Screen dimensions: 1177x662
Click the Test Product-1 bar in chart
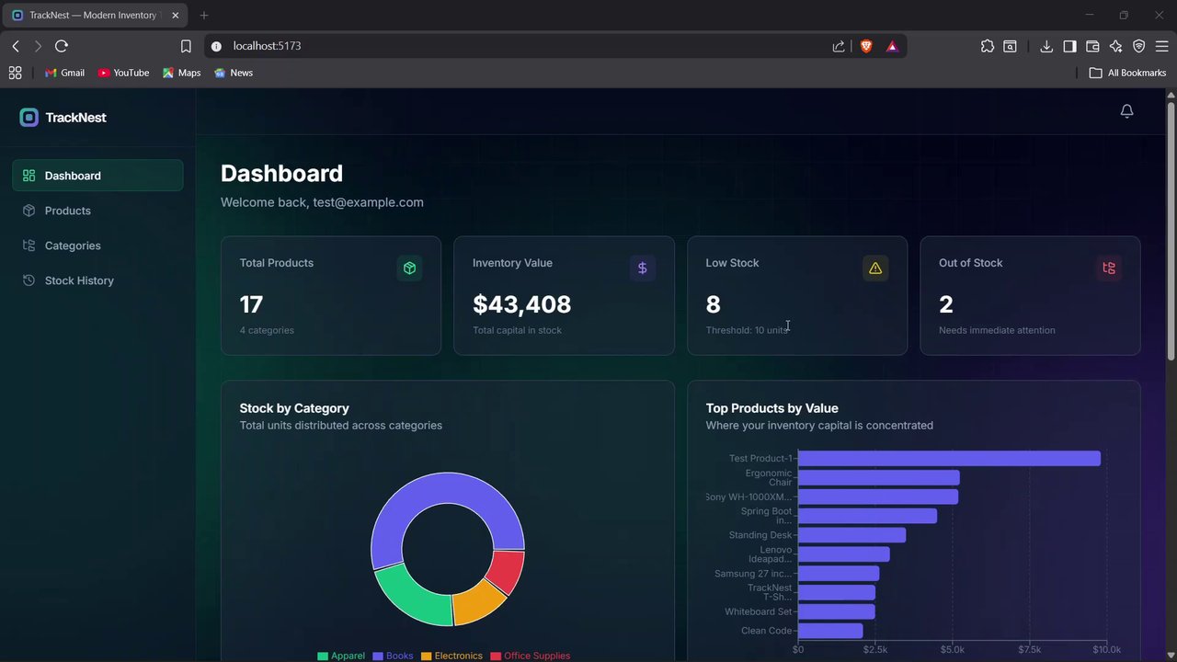949,458
